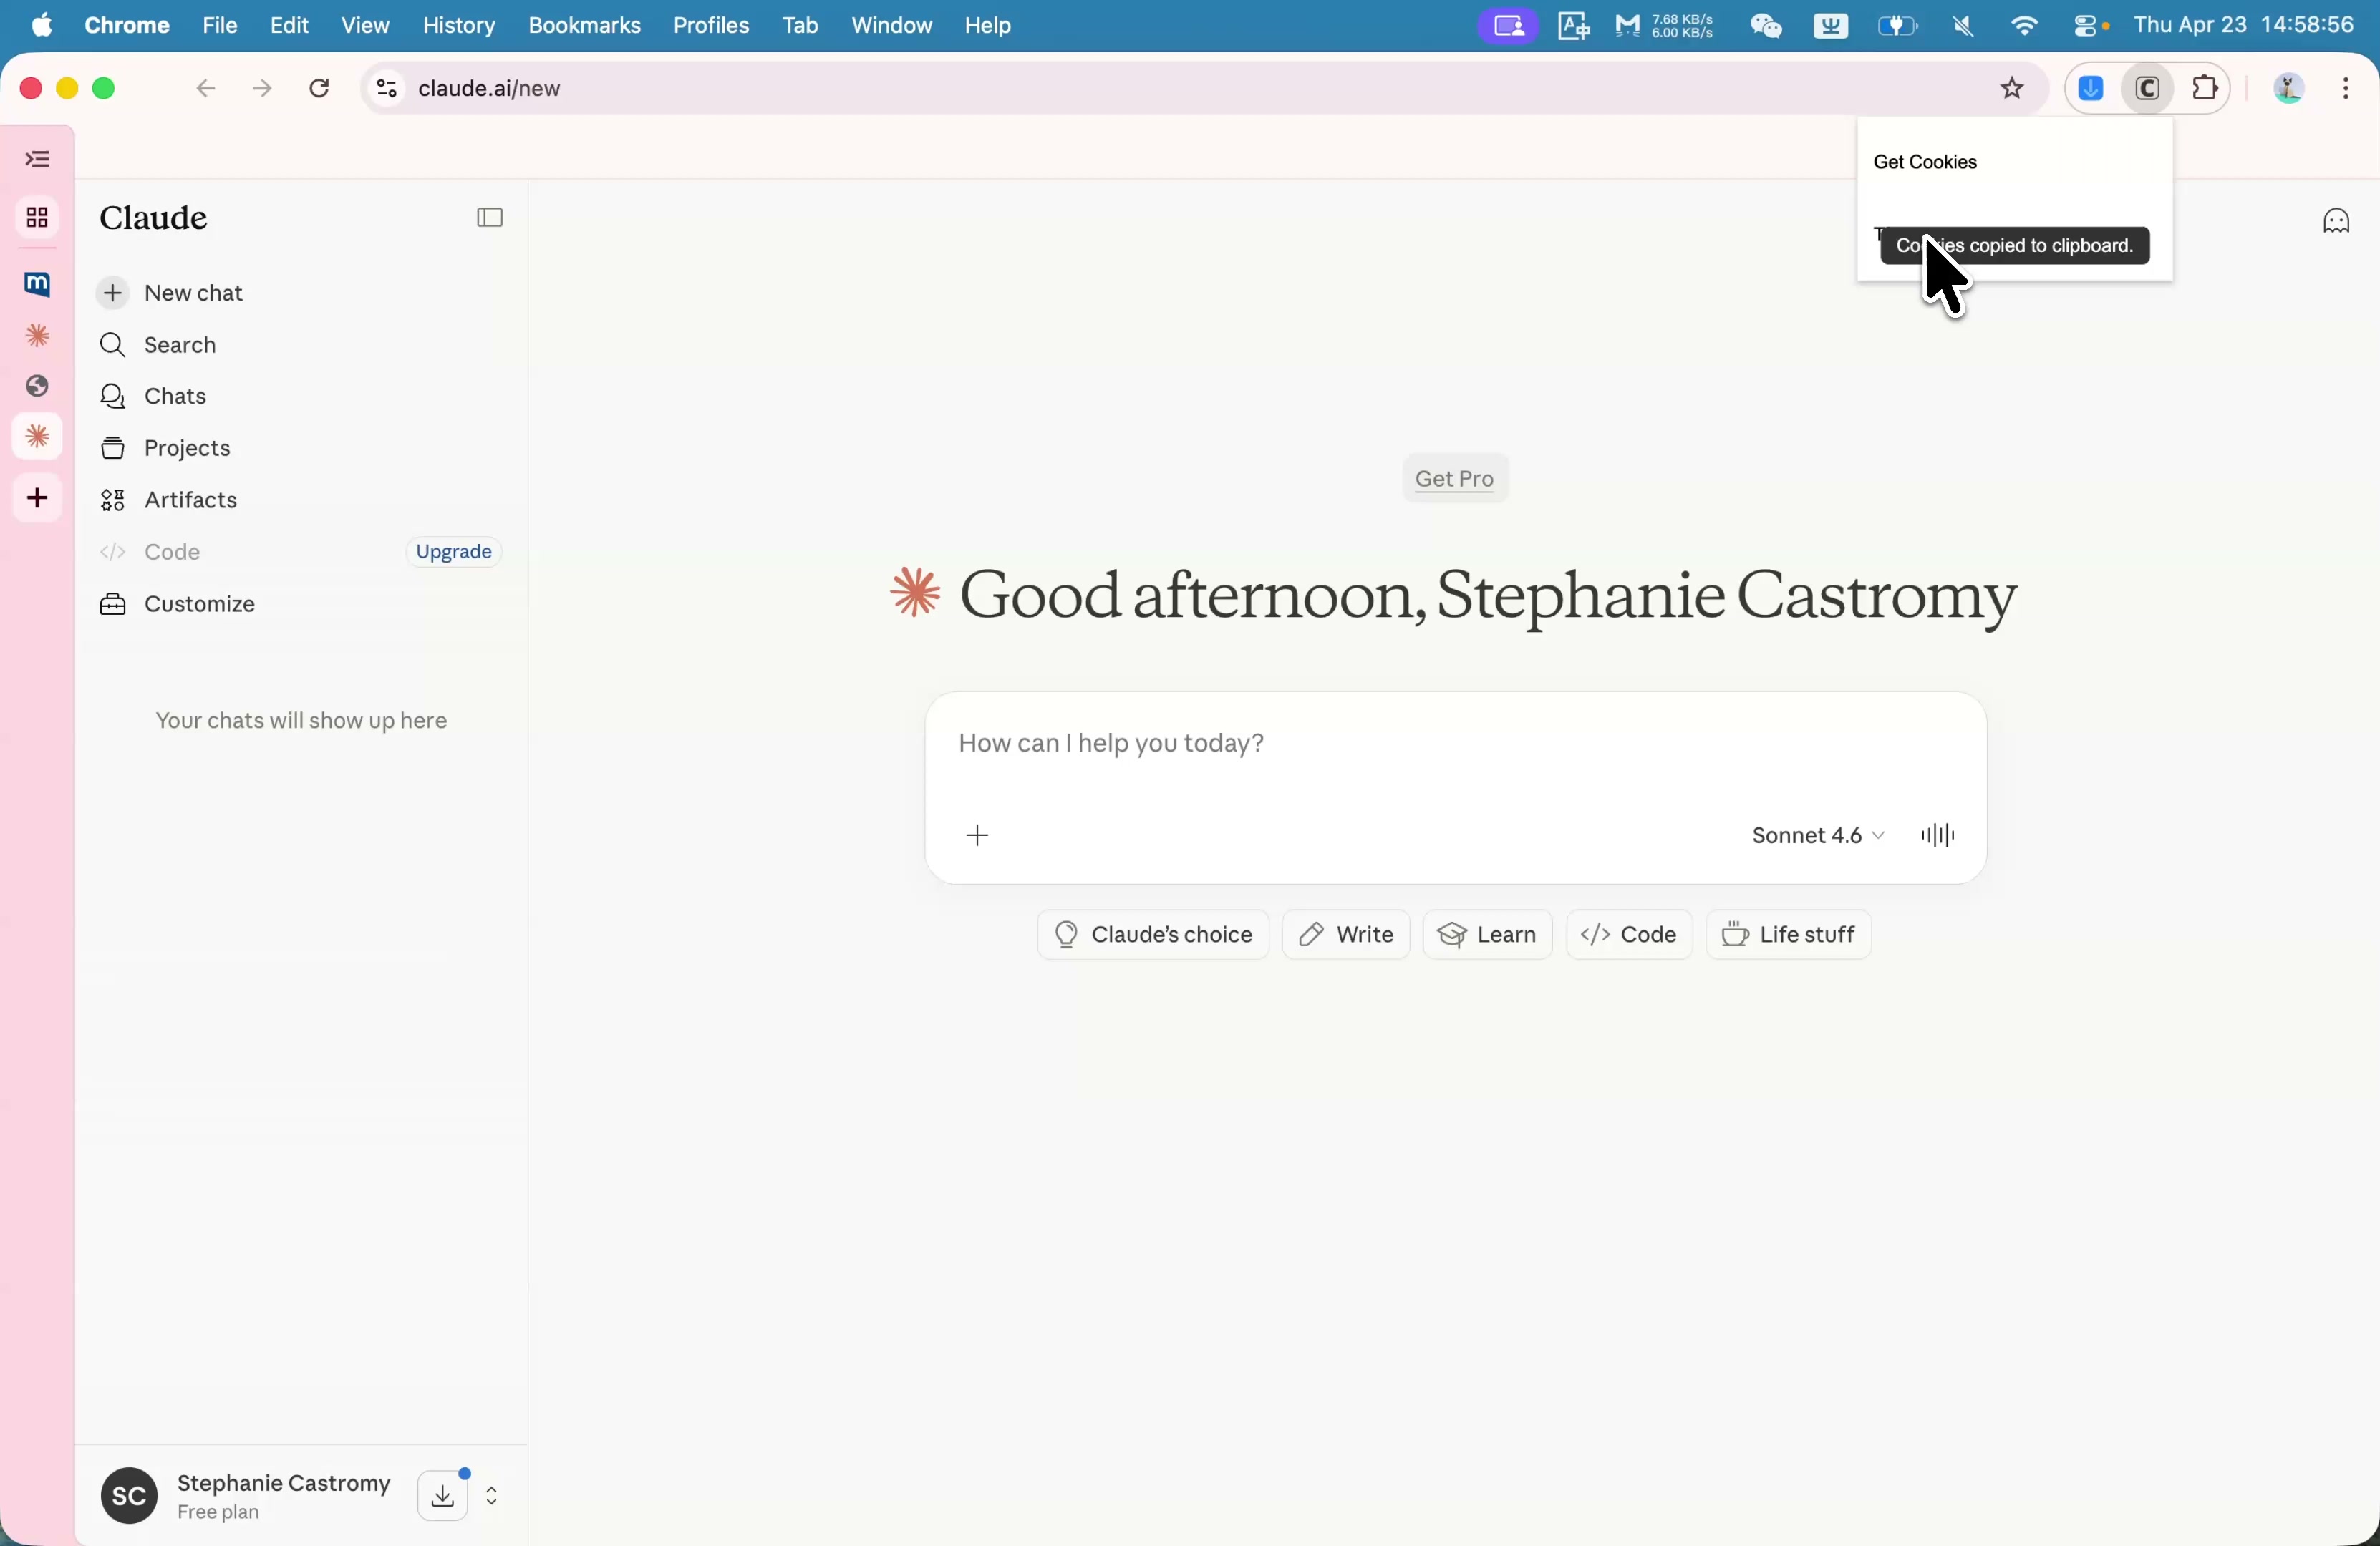
Task: Open the View menu
Action: coord(365,25)
